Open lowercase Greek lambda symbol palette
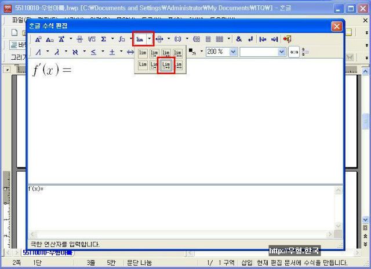The height and width of the screenshot is (269, 371). pyautogui.click(x=57, y=52)
